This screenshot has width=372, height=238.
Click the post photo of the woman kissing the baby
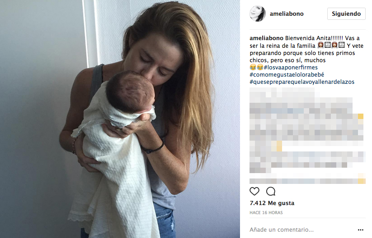tap(120, 119)
